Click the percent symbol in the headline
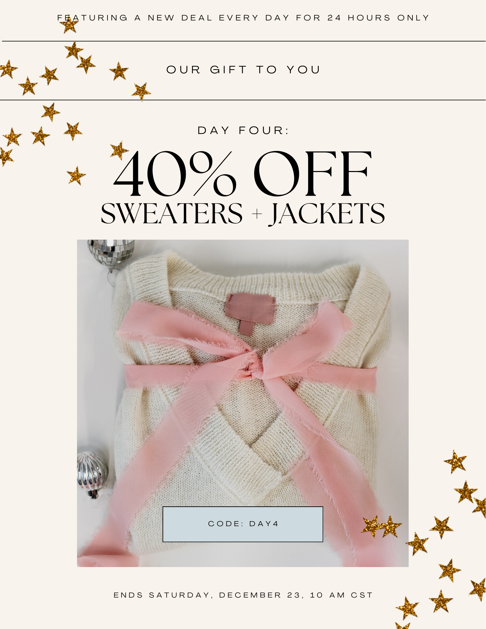The width and height of the screenshot is (486, 629). pyautogui.click(x=213, y=174)
